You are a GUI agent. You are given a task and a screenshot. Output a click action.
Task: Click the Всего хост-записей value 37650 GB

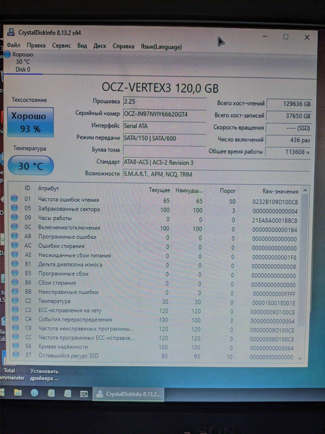coord(289,116)
